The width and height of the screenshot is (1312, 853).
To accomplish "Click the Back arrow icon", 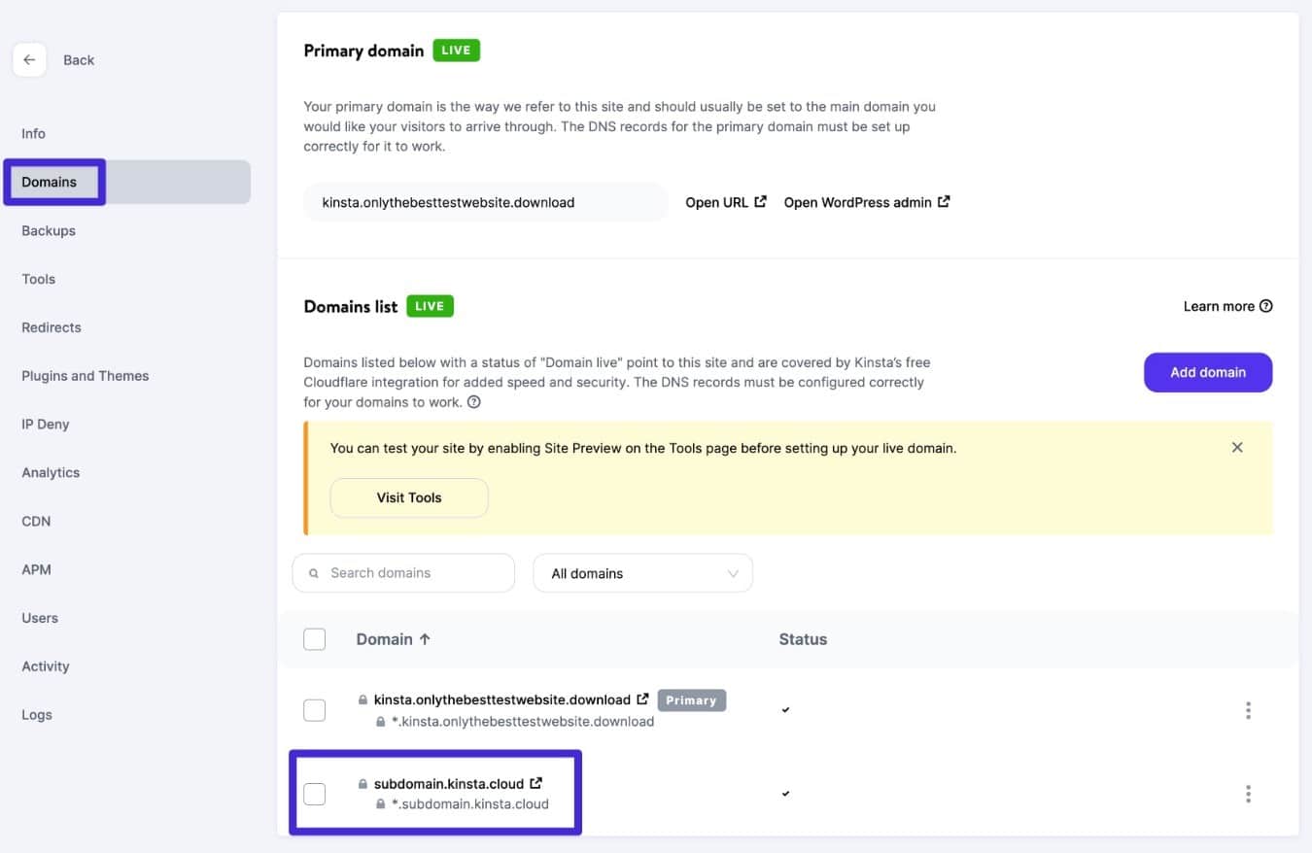I will coord(29,59).
